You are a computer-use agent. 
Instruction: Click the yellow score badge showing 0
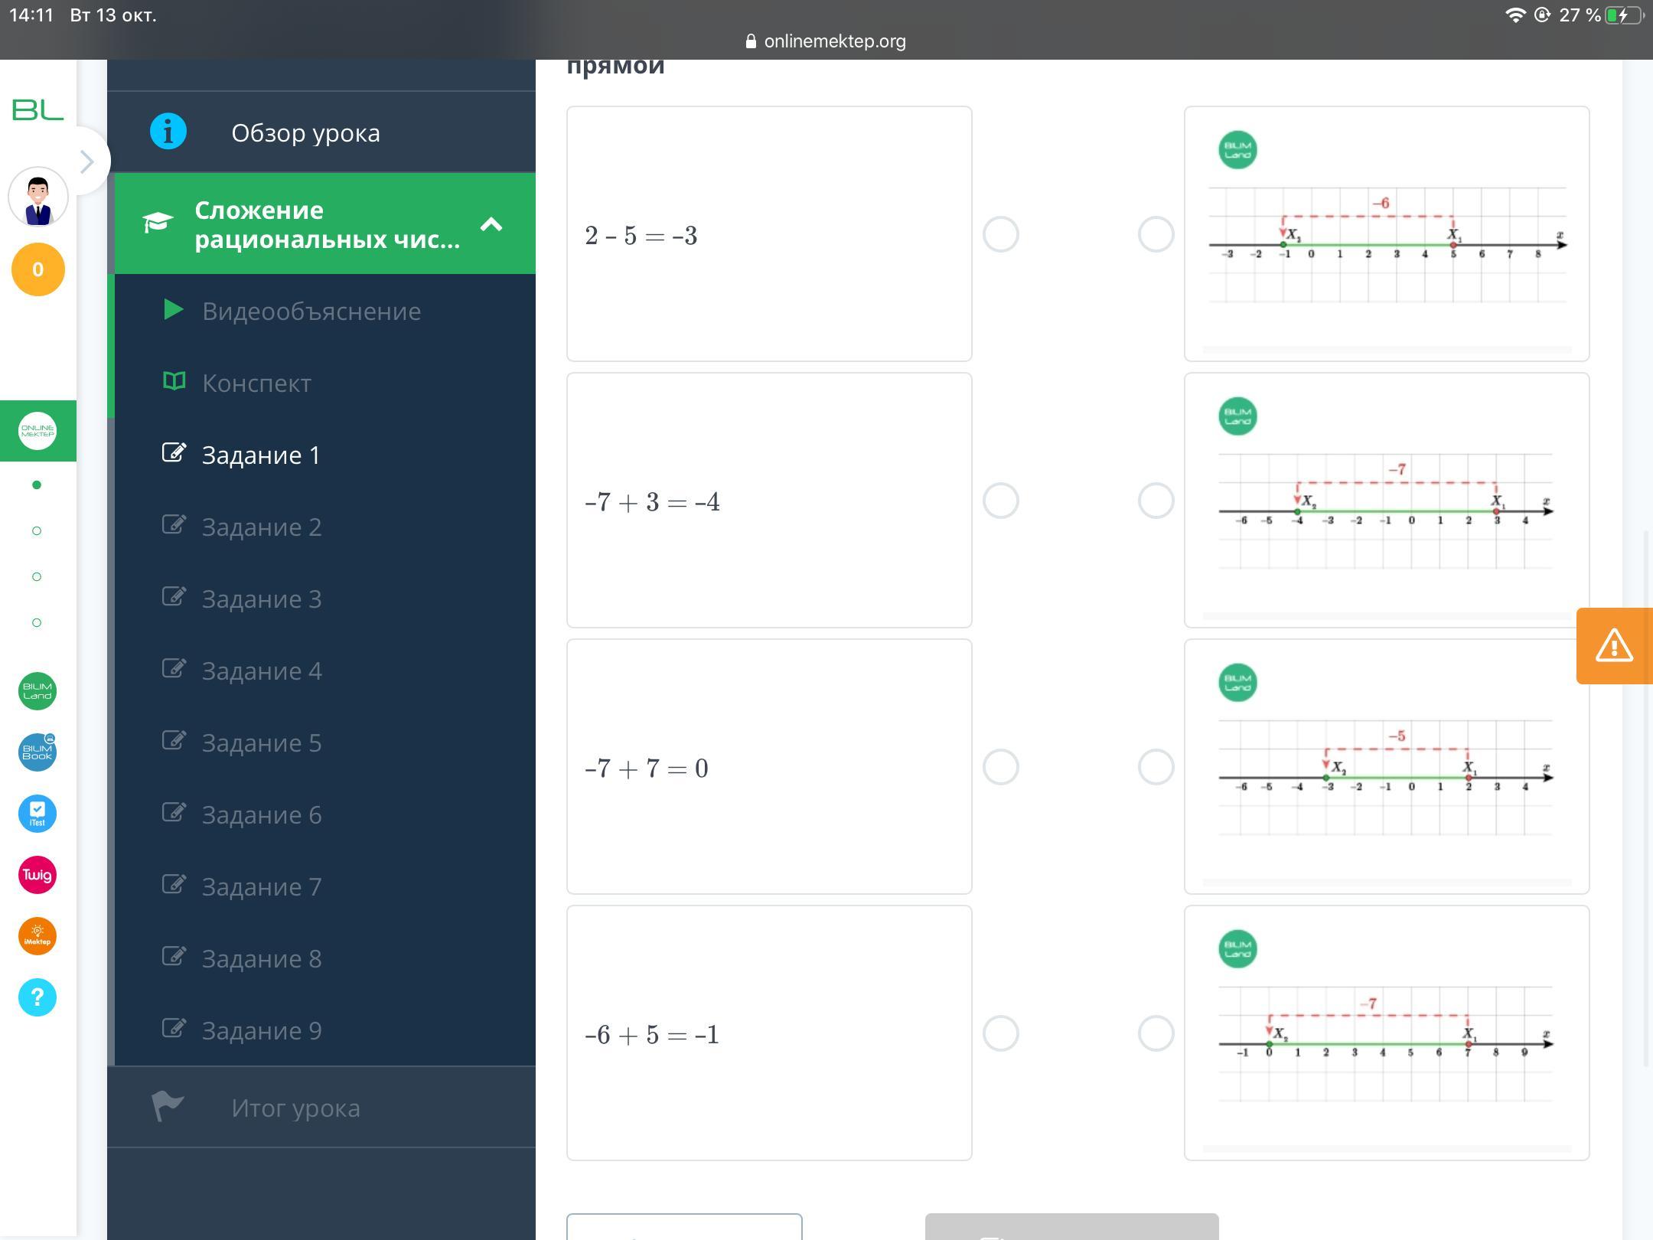[x=37, y=269]
